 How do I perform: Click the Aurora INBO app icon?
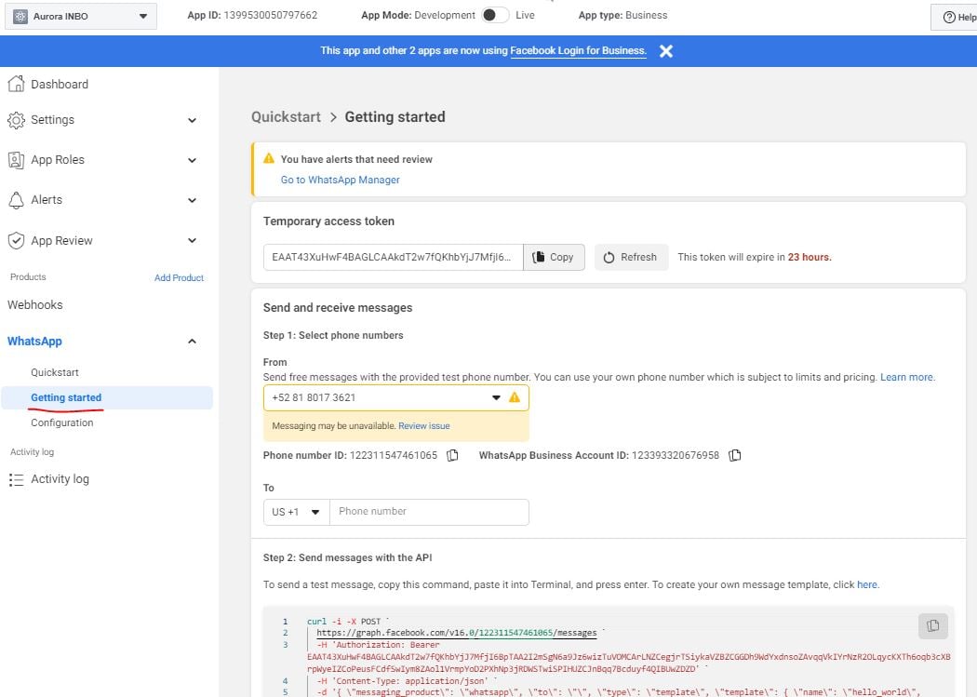click(20, 16)
